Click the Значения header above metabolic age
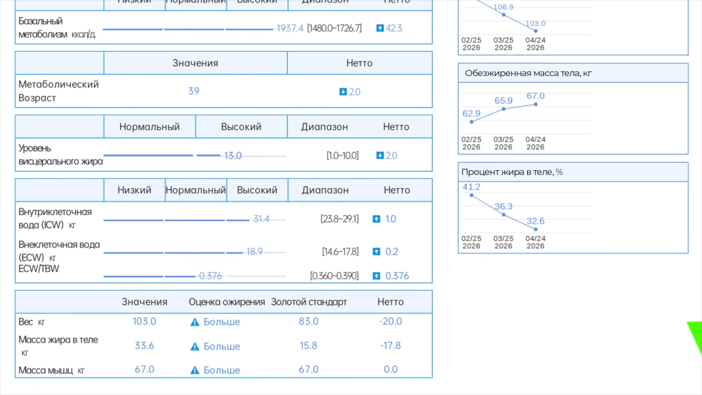Screen dimensions: 702x395 click(195, 63)
